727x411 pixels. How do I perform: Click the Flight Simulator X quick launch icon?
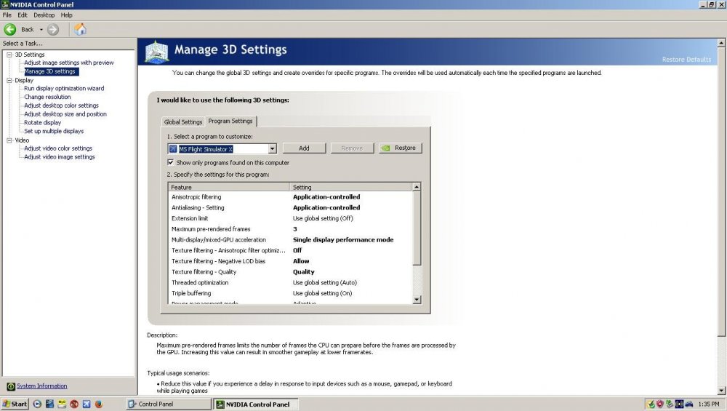(87, 404)
